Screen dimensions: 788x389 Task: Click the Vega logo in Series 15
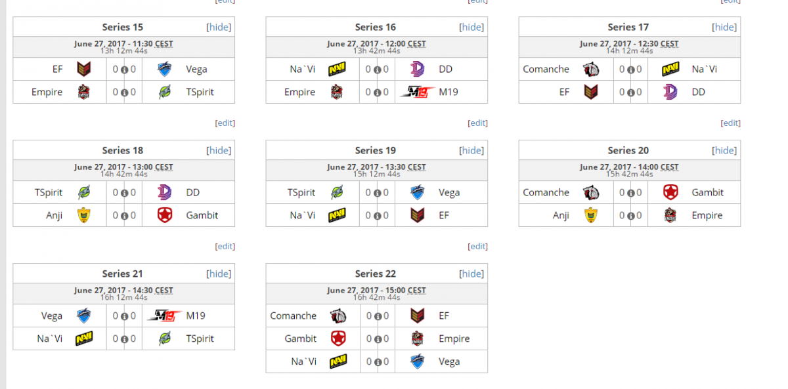click(165, 69)
